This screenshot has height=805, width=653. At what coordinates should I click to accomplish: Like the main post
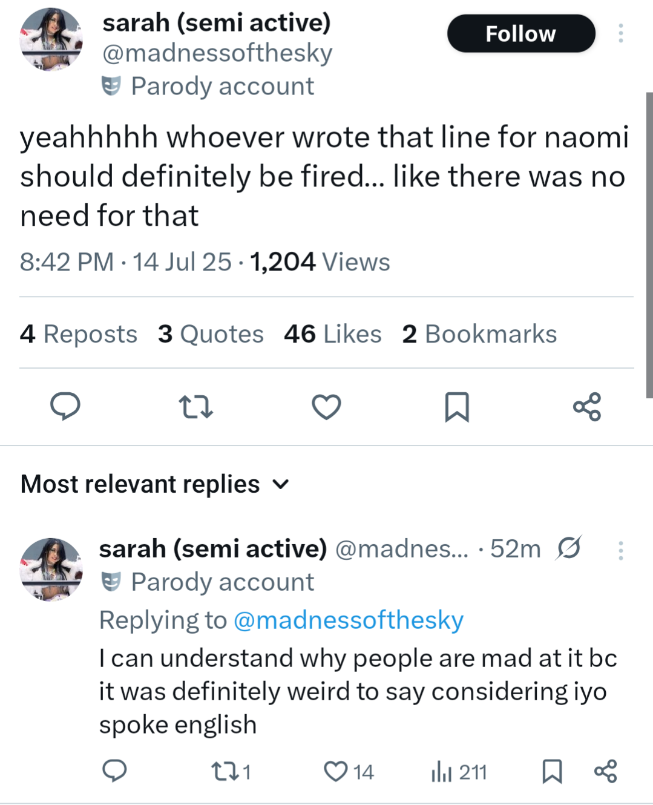[x=326, y=407]
